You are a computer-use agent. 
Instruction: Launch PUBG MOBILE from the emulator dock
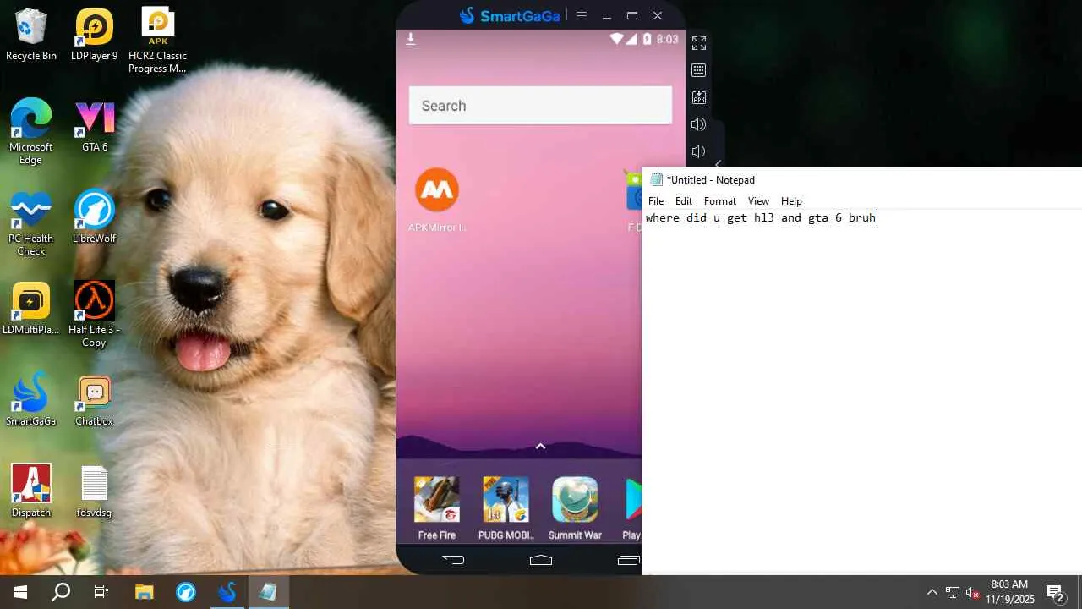coord(505,508)
